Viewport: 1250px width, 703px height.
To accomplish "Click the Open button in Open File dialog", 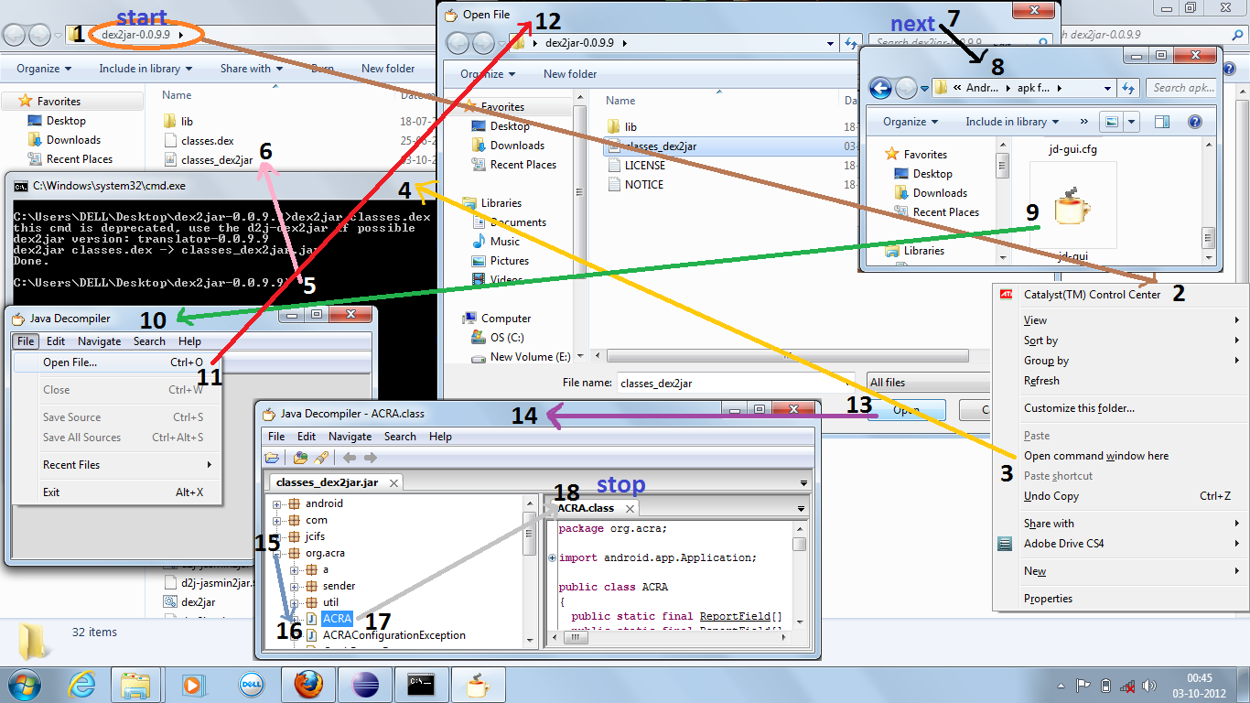I will 906,410.
